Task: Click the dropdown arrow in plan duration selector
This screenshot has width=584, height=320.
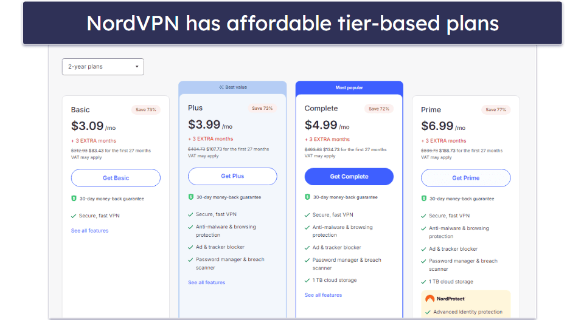Action: [137, 67]
